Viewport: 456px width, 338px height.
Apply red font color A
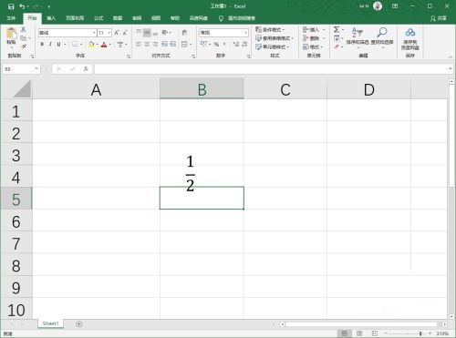104,45
